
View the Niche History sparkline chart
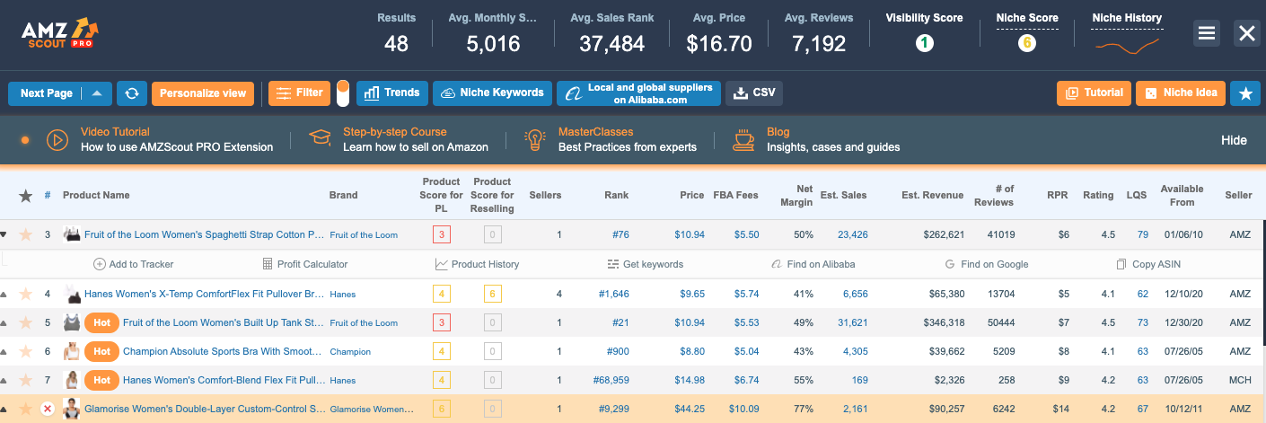click(1127, 44)
